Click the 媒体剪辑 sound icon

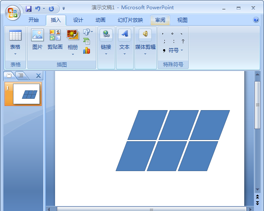(145, 34)
